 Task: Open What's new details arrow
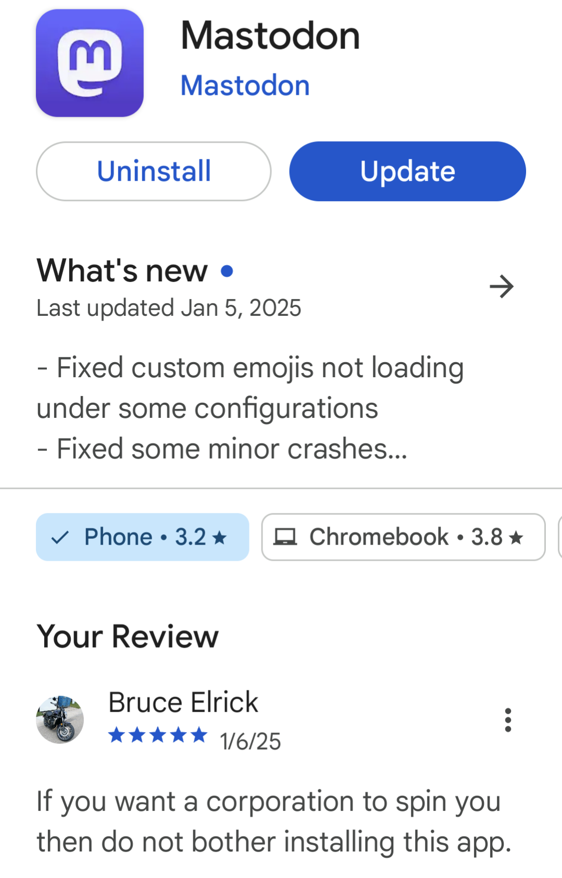pos(502,287)
